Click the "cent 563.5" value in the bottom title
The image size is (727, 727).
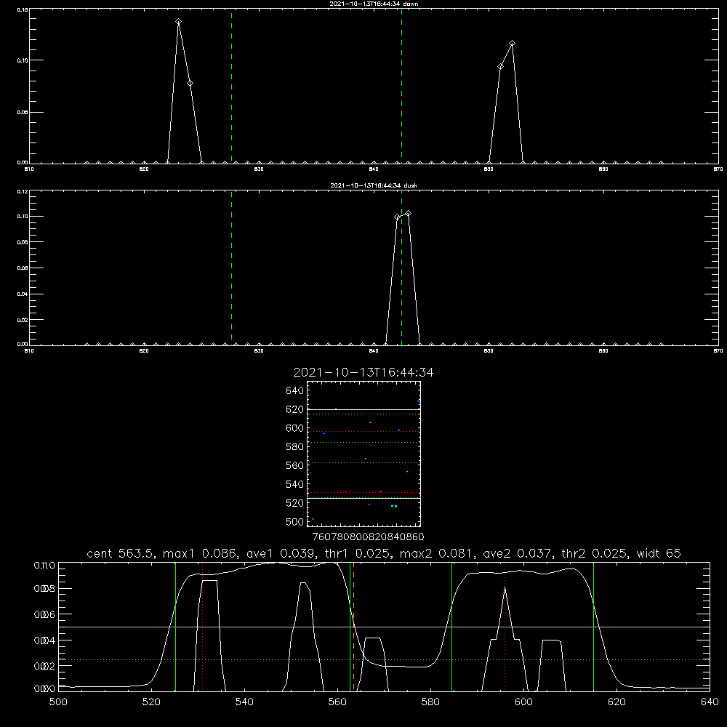120,553
